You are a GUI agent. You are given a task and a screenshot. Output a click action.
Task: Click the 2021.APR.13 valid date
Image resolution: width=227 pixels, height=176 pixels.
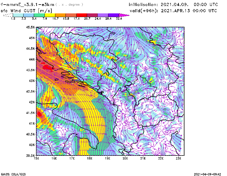click(175, 11)
